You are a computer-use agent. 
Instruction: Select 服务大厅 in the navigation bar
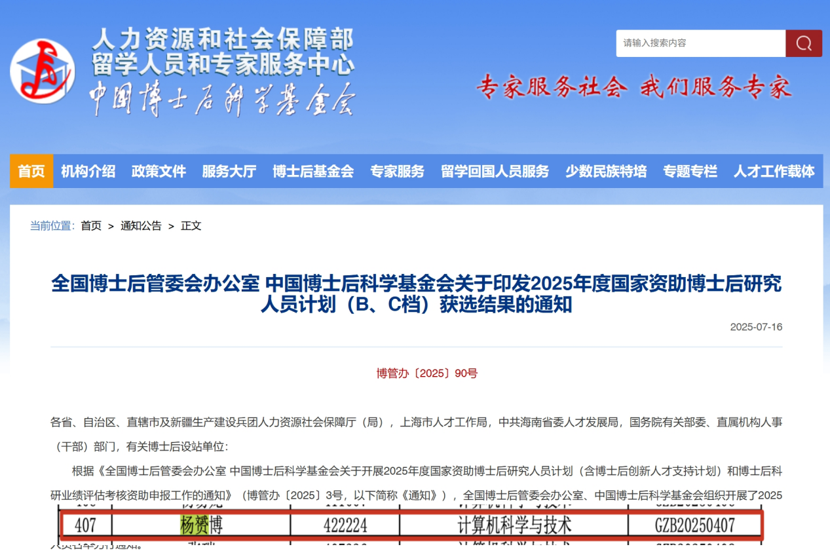(x=229, y=171)
